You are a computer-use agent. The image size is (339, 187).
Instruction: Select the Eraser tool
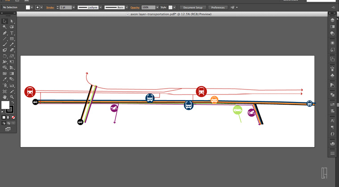12,50
